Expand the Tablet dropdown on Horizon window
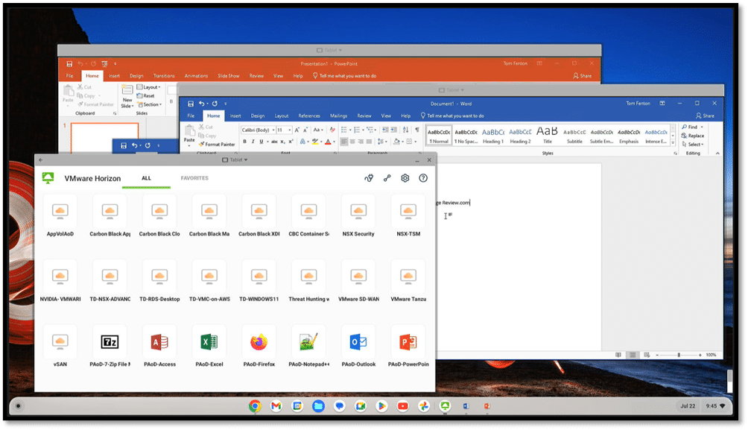Viewport: 748px width, 430px height. point(235,160)
